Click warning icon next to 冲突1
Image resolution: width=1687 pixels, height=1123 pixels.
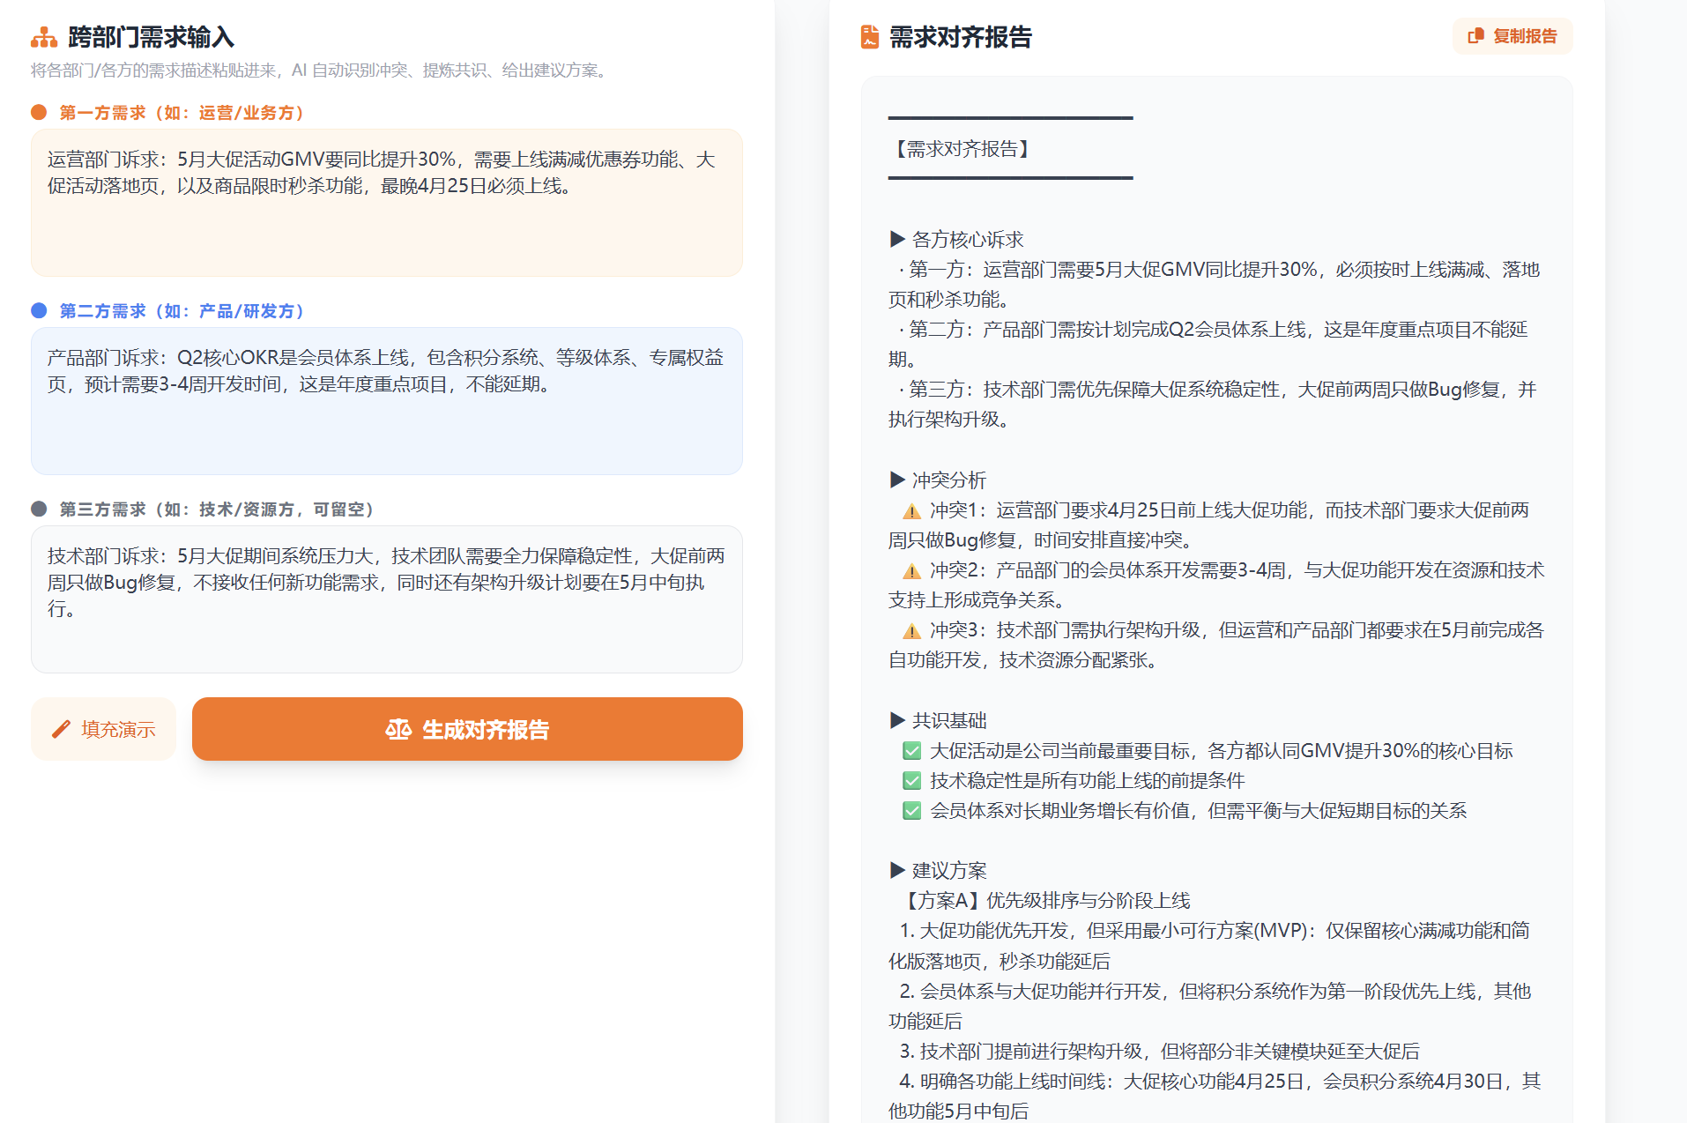pos(911,511)
